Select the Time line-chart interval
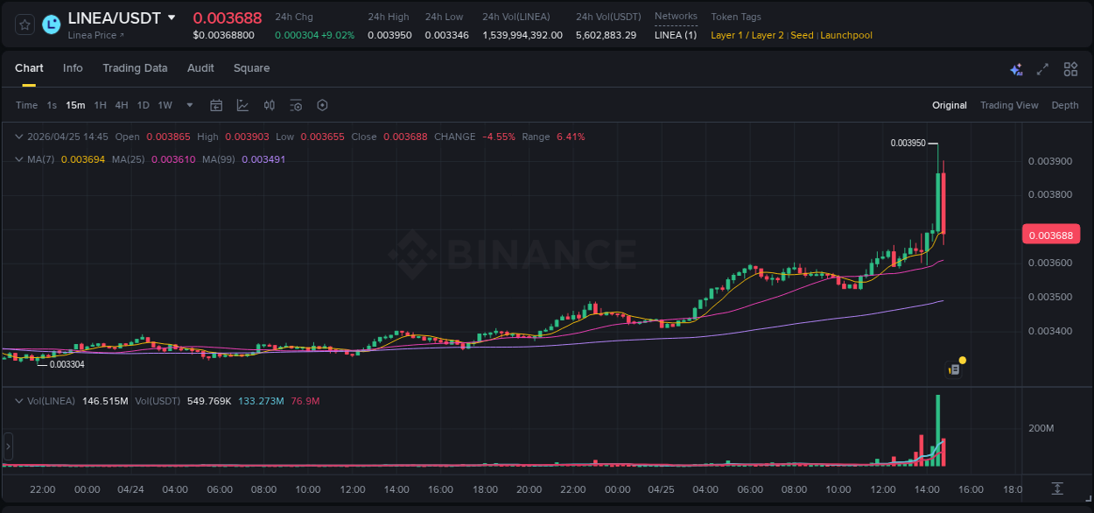The image size is (1094, 513). [x=26, y=105]
